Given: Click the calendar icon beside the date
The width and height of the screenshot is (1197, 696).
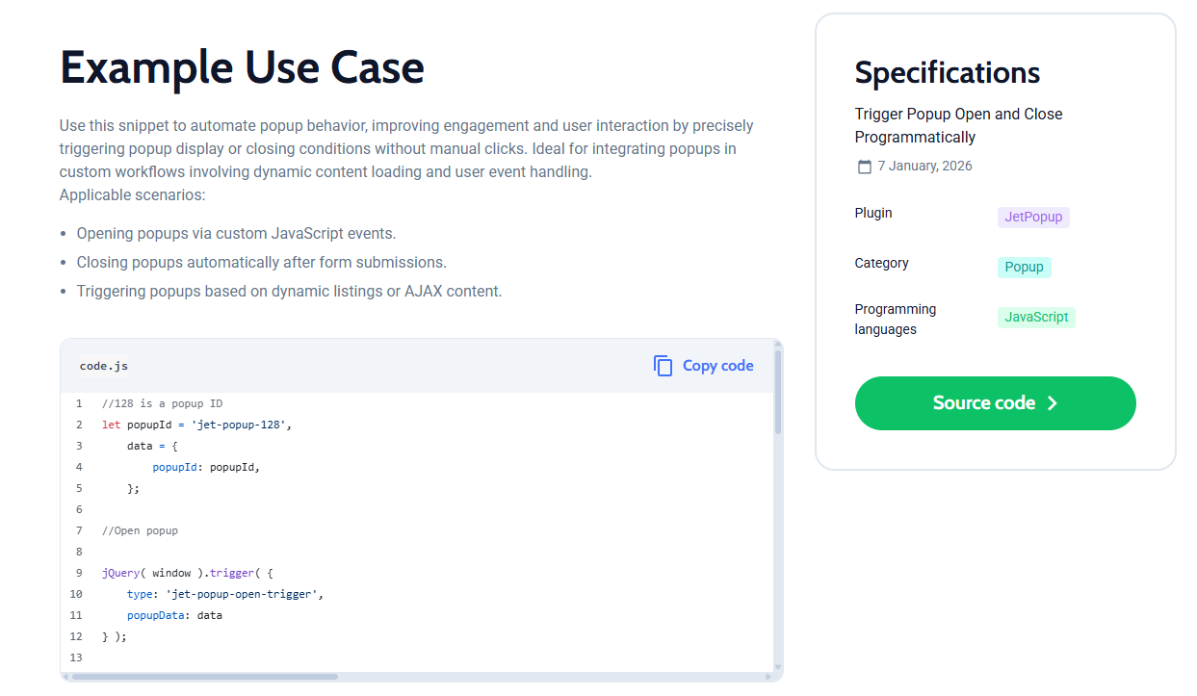Looking at the screenshot, I should pyautogui.click(x=864, y=167).
